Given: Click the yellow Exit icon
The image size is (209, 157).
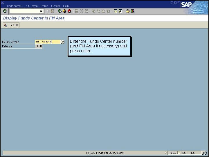Looking at the screenshot, I should [x=64, y=11].
